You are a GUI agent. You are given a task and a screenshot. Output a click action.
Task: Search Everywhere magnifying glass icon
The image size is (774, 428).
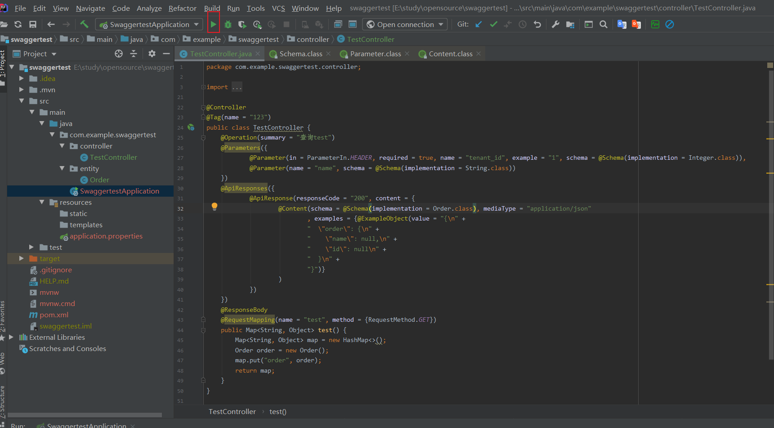[x=604, y=24]
